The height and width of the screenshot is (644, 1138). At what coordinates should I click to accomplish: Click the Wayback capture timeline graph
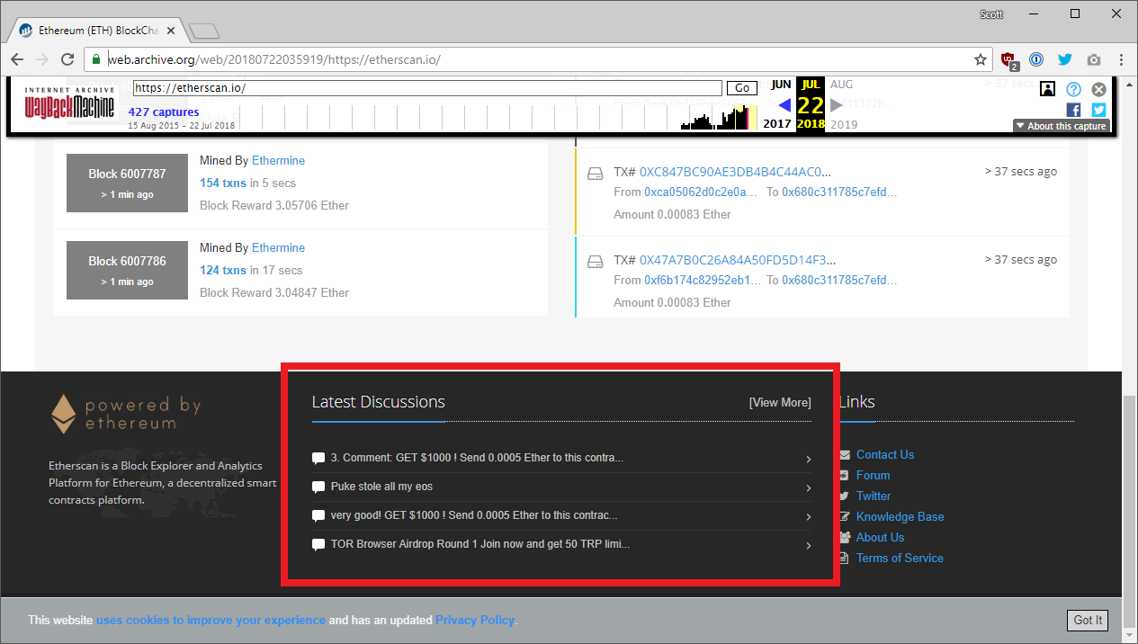coord(498,117)
